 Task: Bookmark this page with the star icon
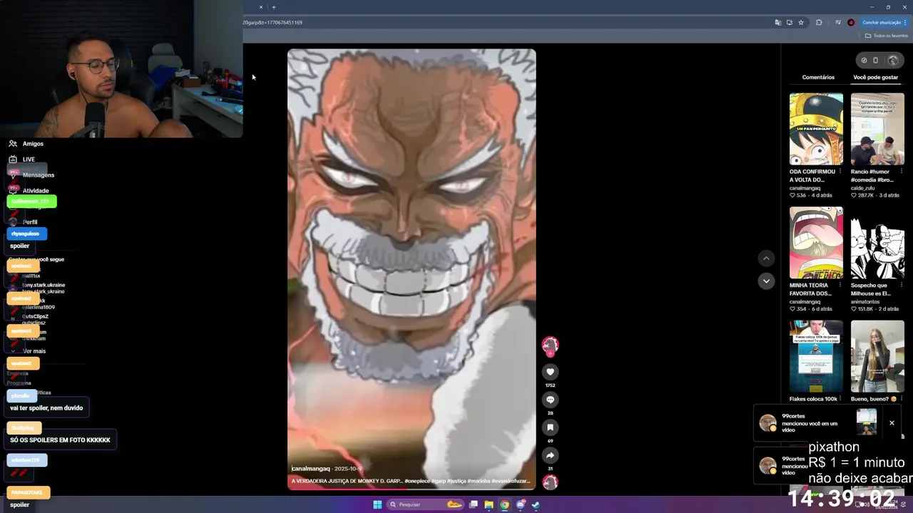coord(801,22)
